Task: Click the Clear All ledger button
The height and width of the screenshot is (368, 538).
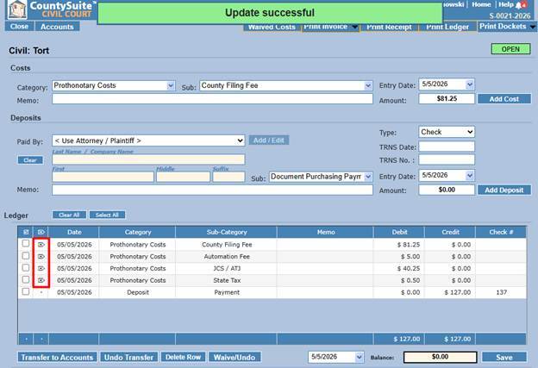Action: [69, 215]
